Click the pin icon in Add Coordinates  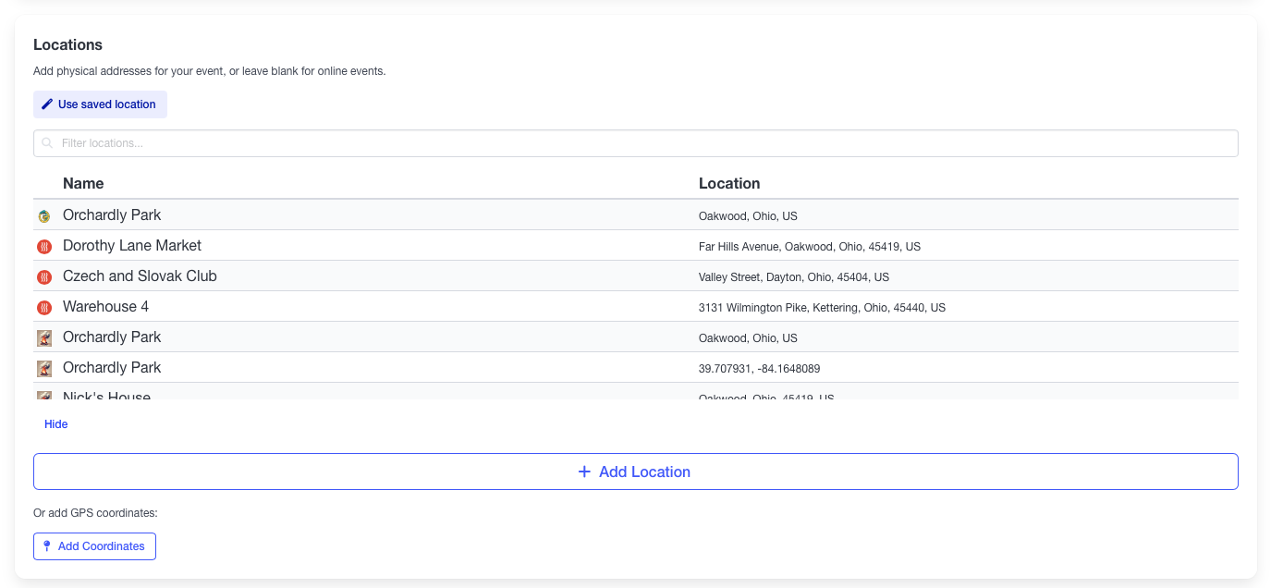[x=47, y=546]
